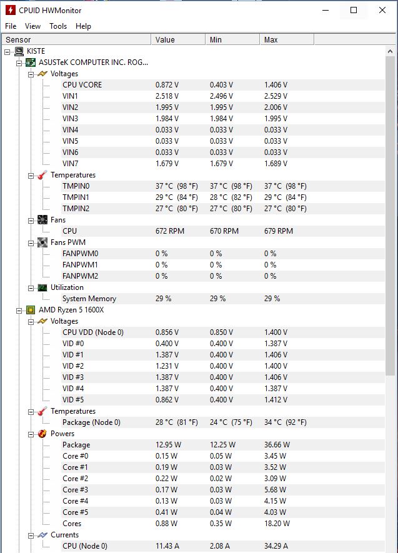The height and width of the screenshot is (553, 398).
Task: Click the Fans category fan icon
Action: 42,220
